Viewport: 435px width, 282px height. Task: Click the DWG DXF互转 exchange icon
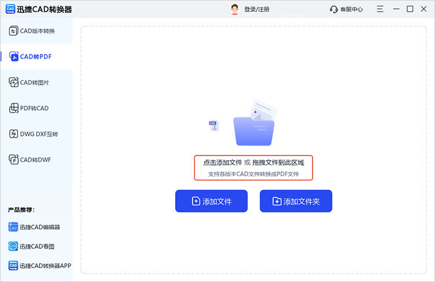point(13,134)
